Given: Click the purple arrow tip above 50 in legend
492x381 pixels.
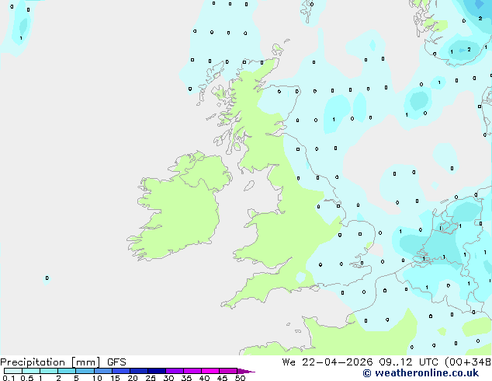Looking at the screenshot, I should (246, 371).
